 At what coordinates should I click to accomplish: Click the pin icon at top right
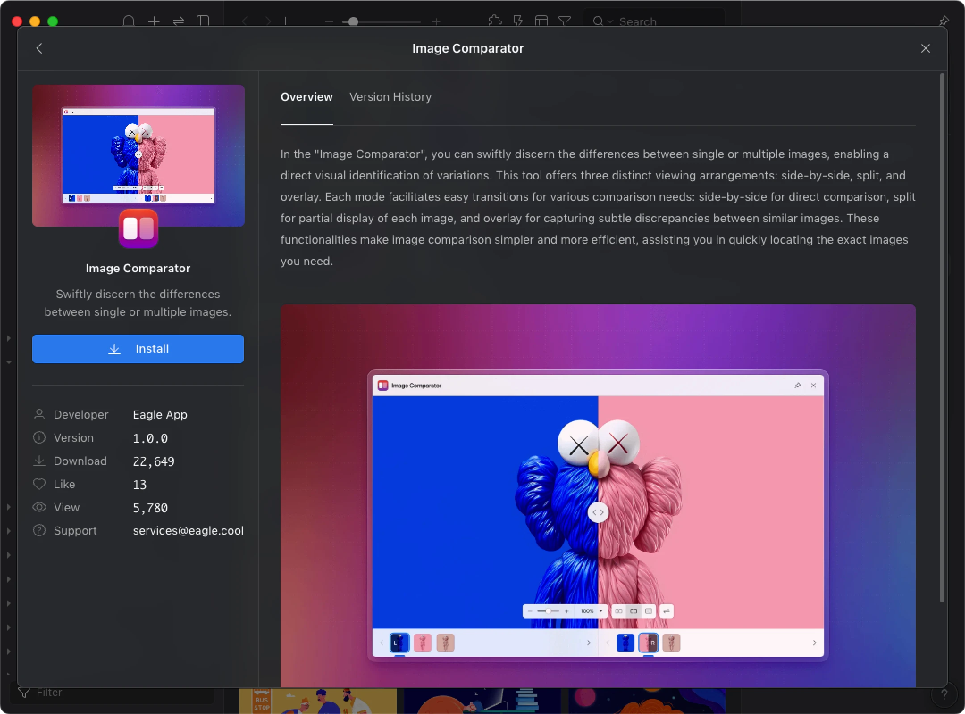point(944,21)
